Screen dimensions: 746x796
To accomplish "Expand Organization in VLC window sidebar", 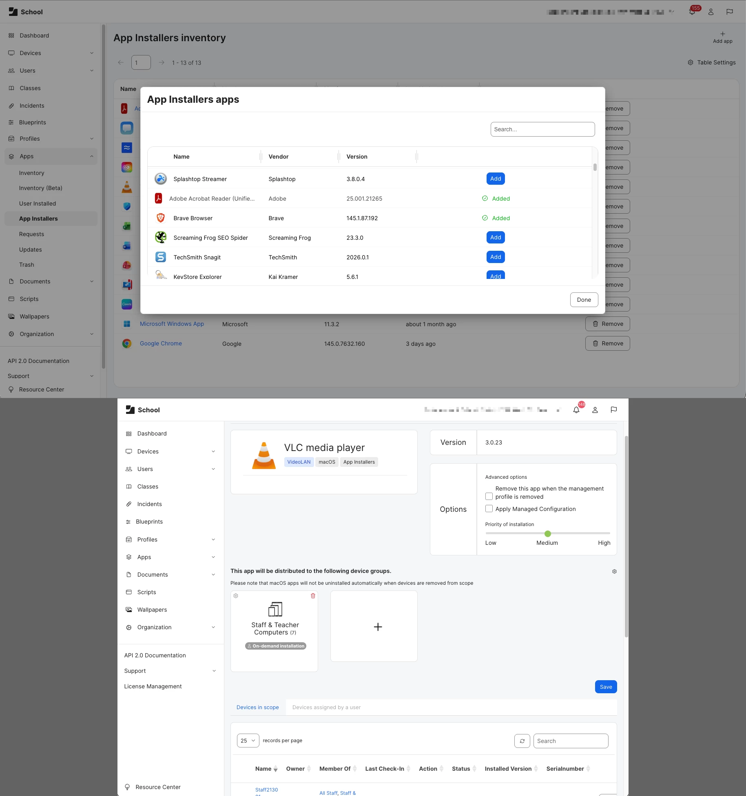I will (213, 627).
